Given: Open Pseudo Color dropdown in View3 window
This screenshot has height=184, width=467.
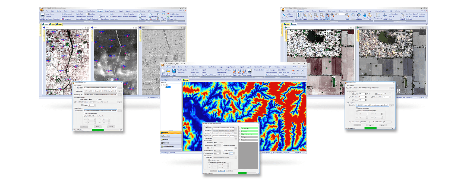Looking at the screenshot, I should point(114,19).
